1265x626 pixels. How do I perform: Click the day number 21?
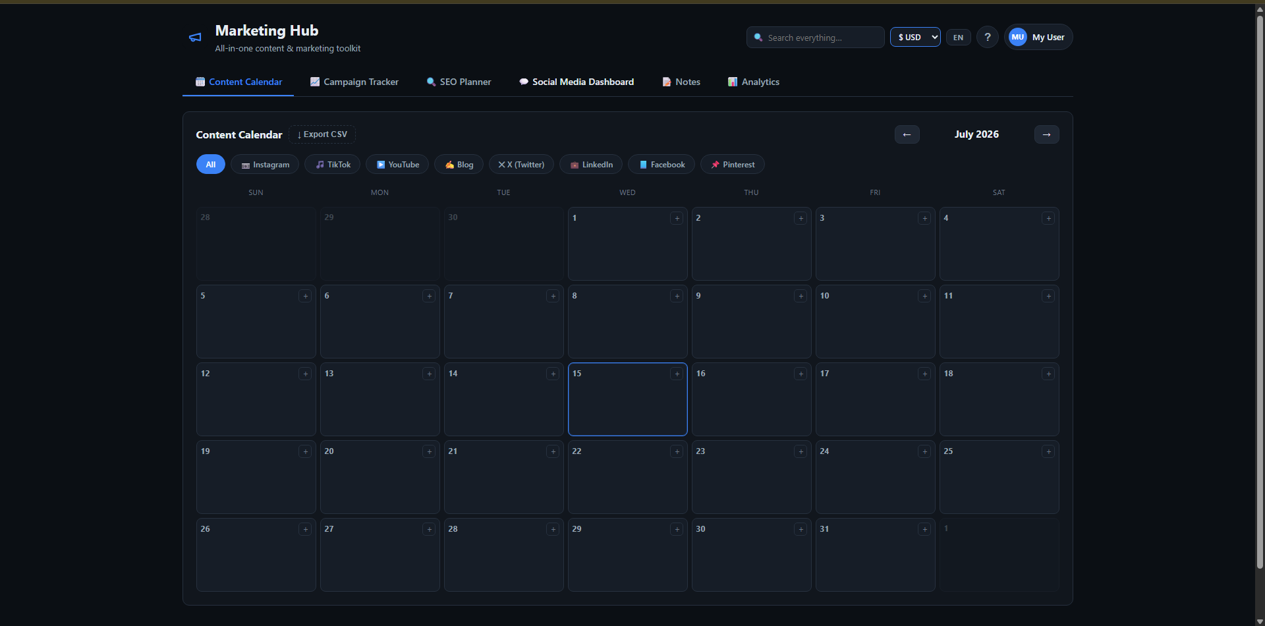coord(453,451)
